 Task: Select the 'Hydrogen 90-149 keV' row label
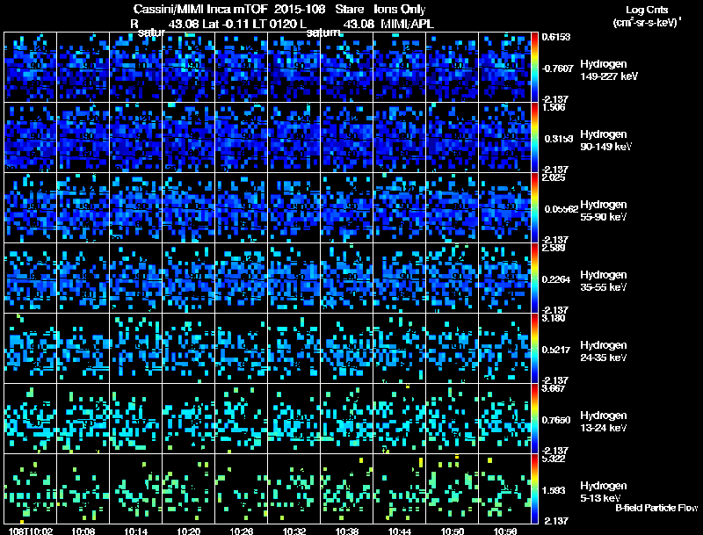tap(605, 141)
